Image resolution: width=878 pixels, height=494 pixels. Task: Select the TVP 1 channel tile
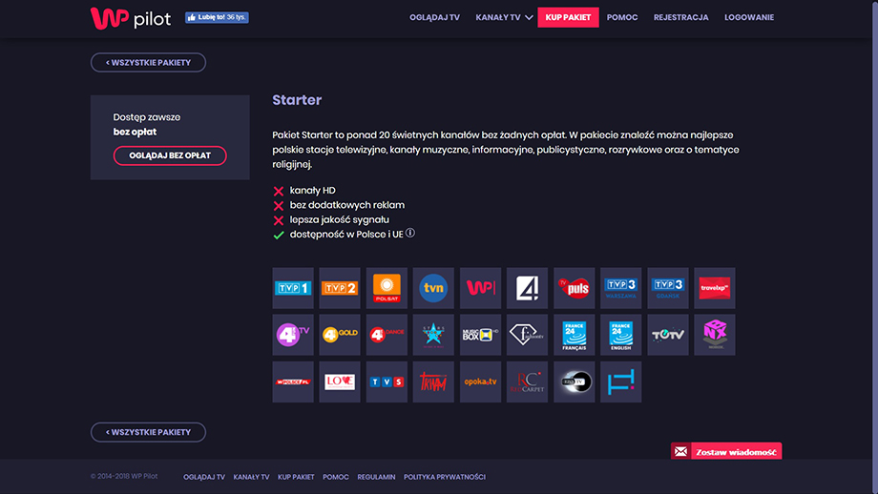click(293, 288)
